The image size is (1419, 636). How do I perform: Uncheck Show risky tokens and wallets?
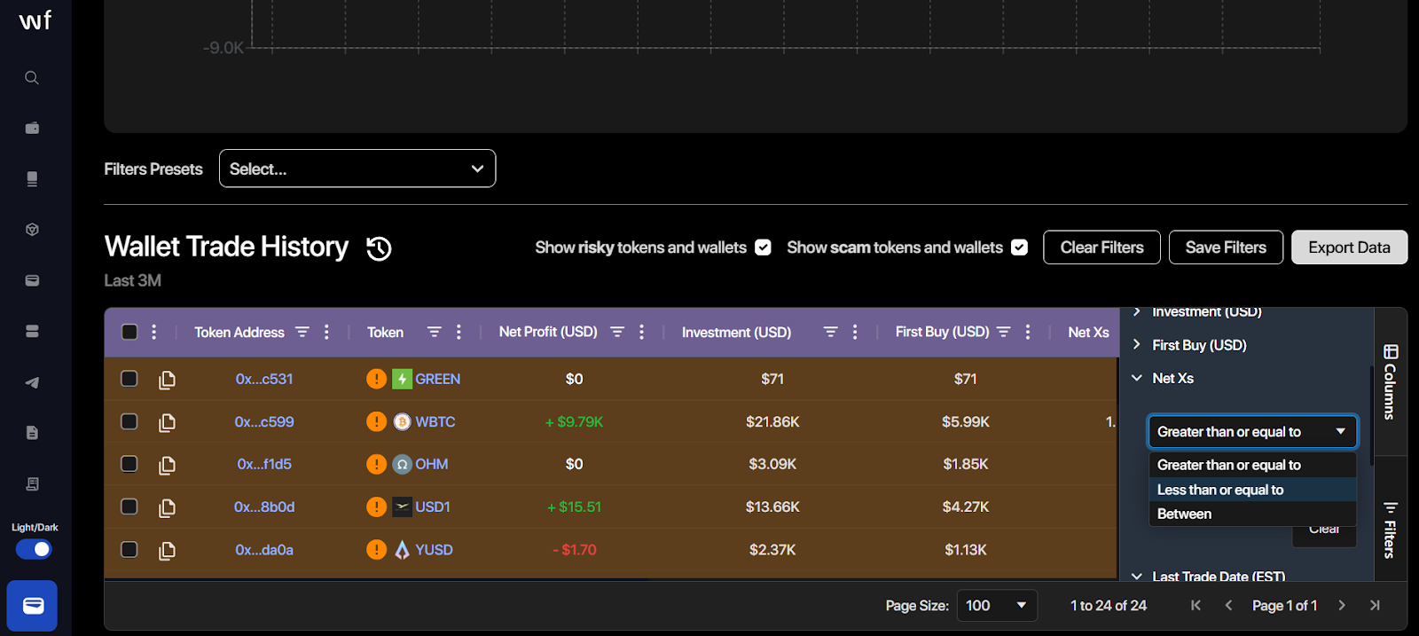click(763, 247)
